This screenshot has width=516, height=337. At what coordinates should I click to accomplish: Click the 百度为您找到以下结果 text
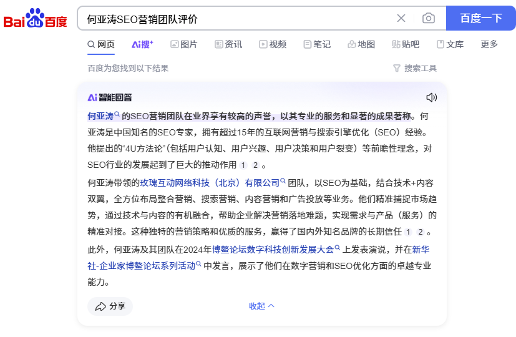click(x=128, y=68)
